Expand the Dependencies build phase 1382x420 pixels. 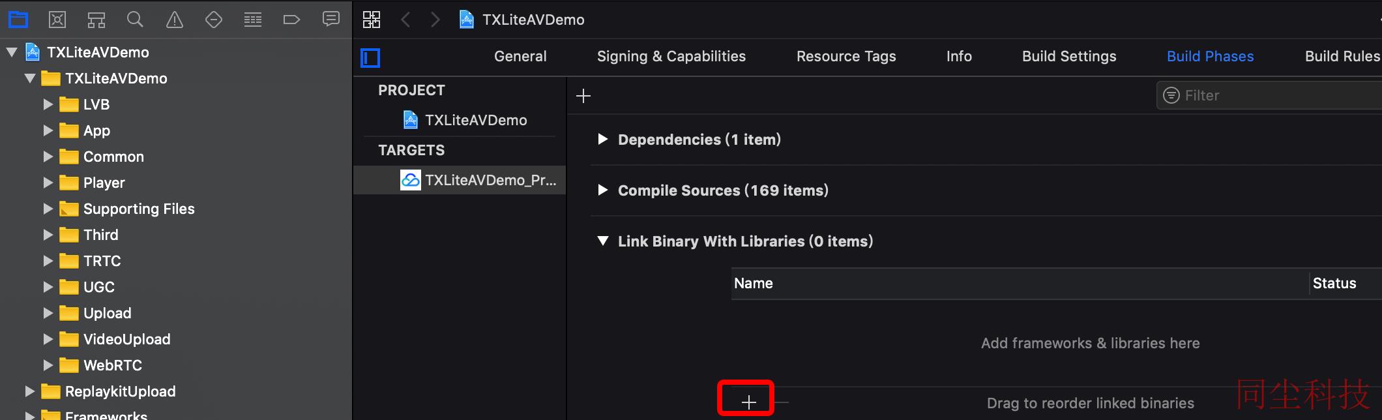[603, 139]
